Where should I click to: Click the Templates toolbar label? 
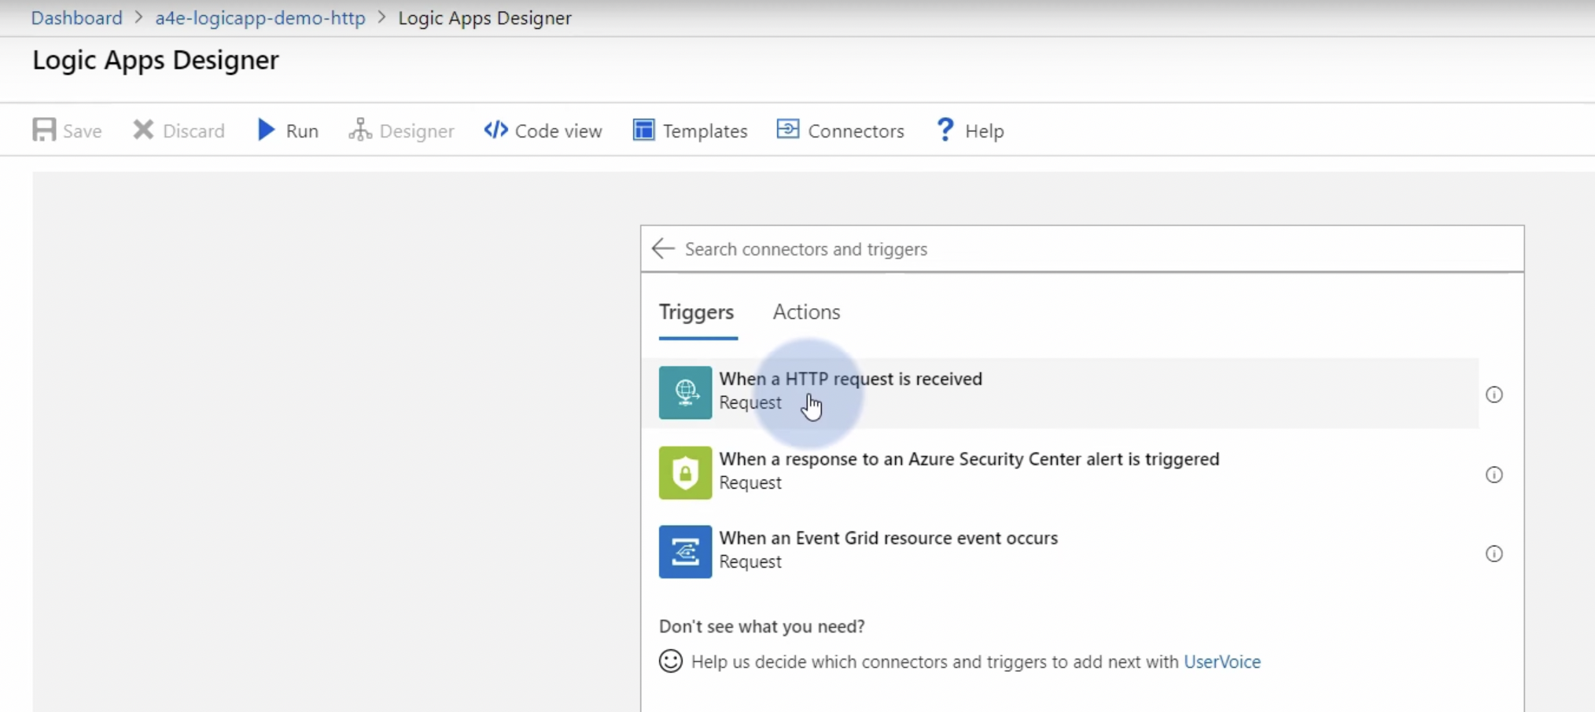pos(705,131)
